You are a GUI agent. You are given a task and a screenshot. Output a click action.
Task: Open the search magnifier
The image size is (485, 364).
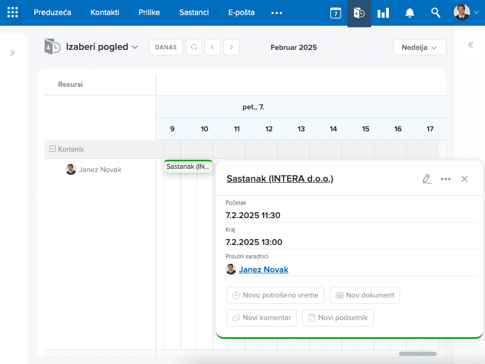(x=436, y=13)
